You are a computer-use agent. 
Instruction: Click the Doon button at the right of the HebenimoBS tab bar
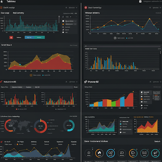click(x=76, y=87)
